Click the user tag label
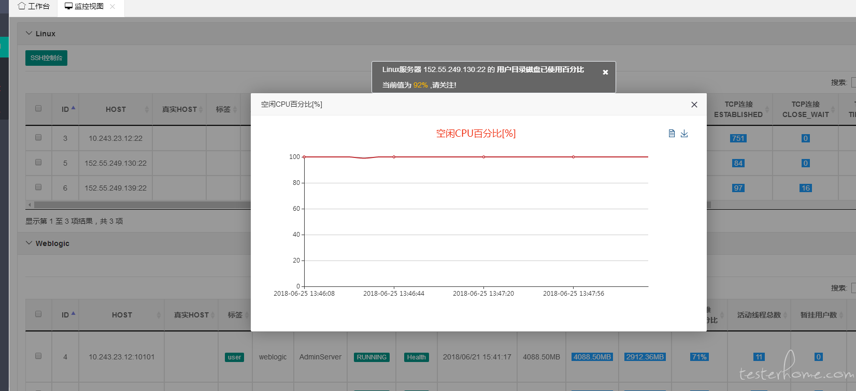856x391 pixels. [x=235, y=357]
